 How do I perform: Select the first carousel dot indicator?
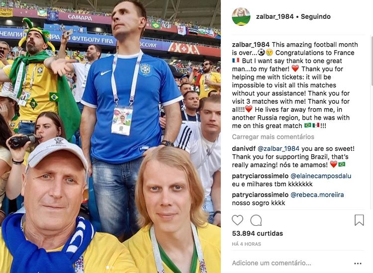[x=107, y=268]
